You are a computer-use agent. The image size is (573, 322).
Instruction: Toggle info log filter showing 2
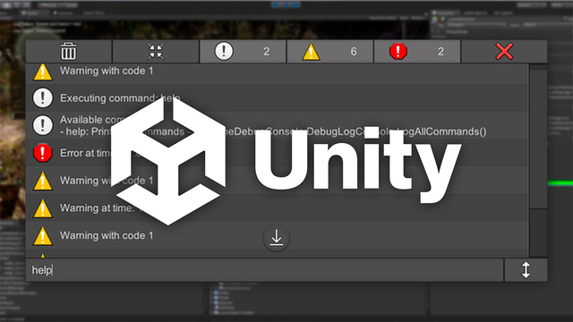coord(243,51)
